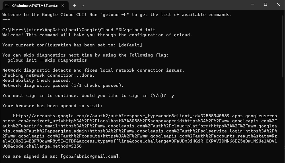Click the "Network diagnostic passed" result line
Viewport: 285px width, 163px height.
tap(63, 85)
